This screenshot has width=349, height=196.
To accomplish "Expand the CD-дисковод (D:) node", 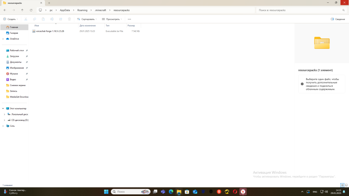I will (x=5, y=120).
